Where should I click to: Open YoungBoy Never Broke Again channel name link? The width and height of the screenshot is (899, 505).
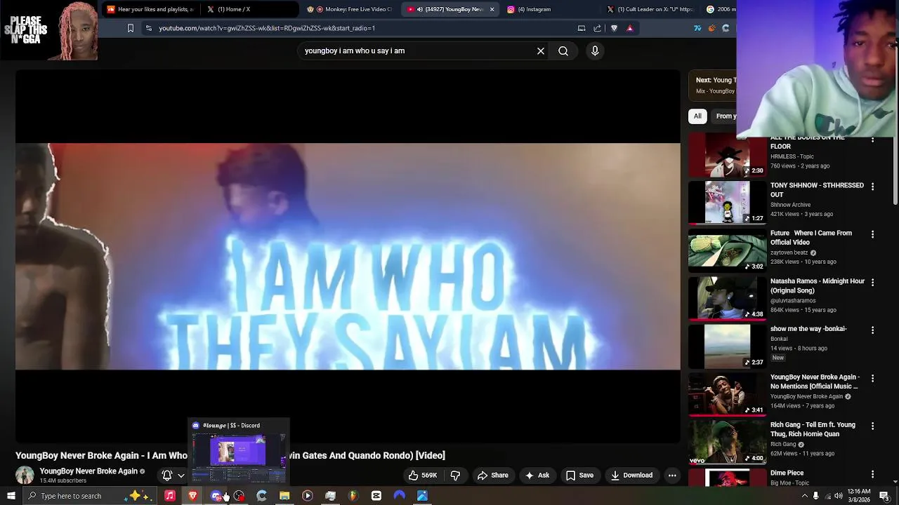(88, 471)
